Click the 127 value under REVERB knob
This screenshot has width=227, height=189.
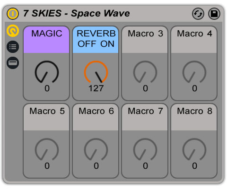pyautogui.click(x=96, y=88)
